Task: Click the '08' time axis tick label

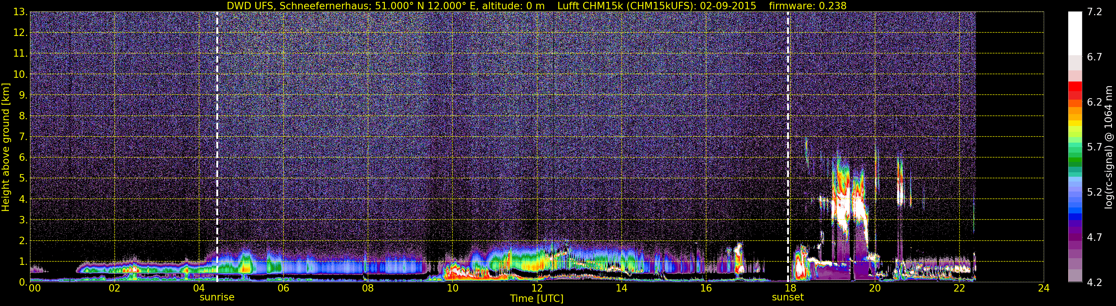Action: point(367,288)
